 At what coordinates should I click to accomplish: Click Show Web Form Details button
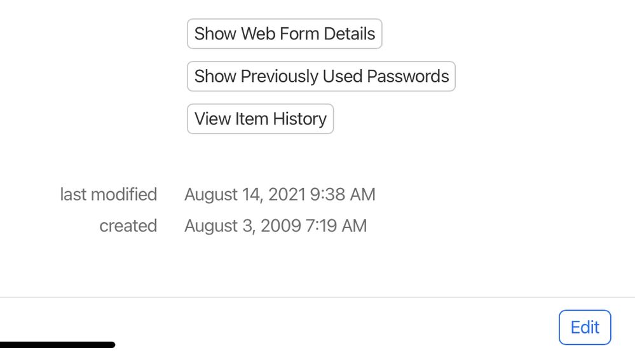(284, 34)
